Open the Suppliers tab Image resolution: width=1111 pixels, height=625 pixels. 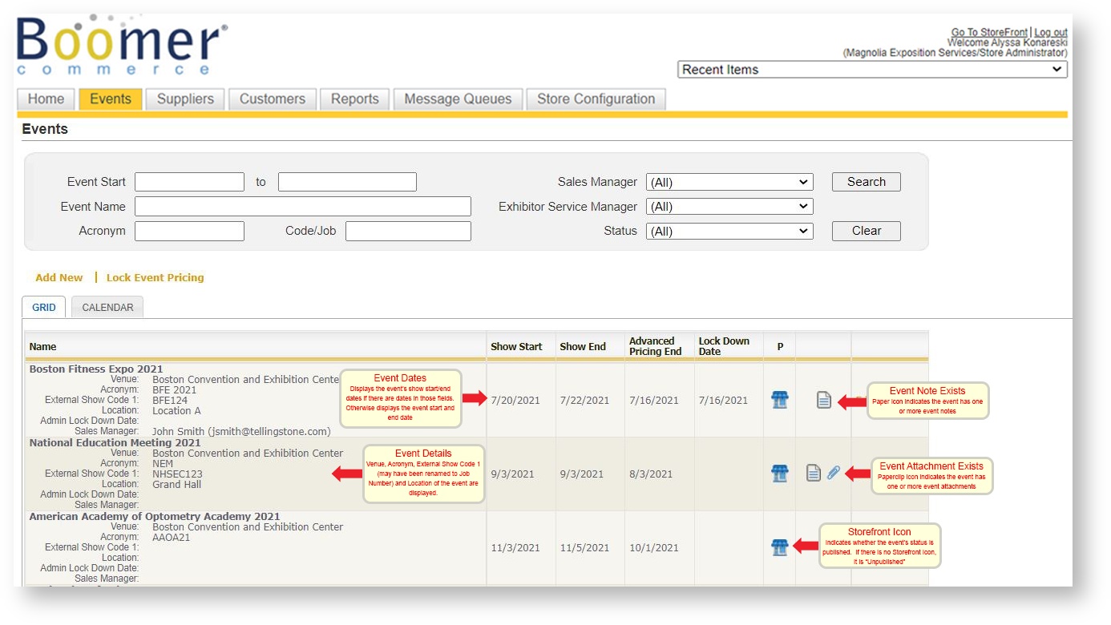184,99
